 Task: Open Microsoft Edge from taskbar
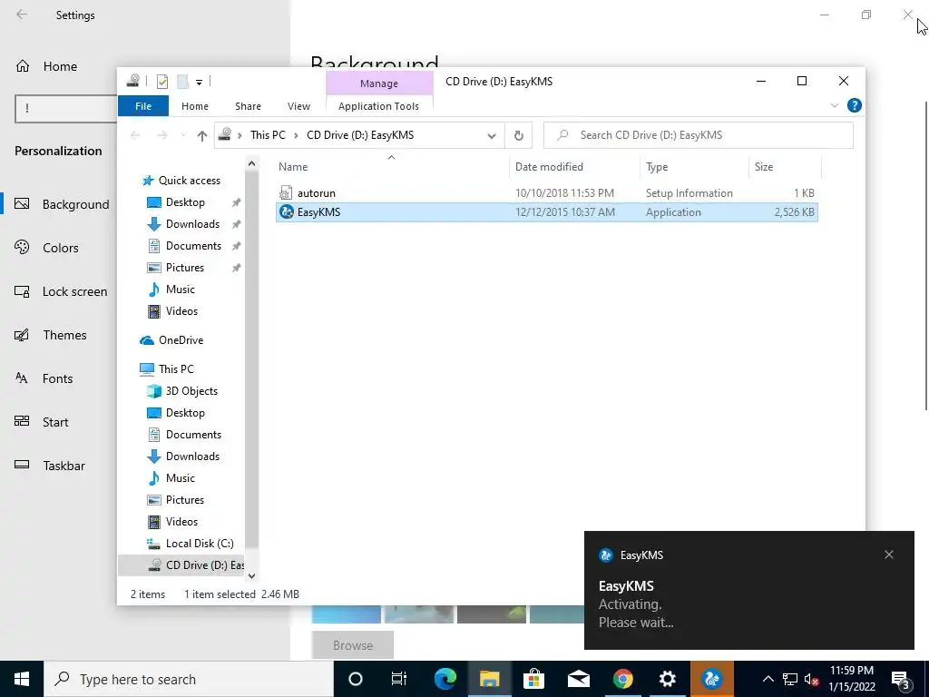coord(445,679)
